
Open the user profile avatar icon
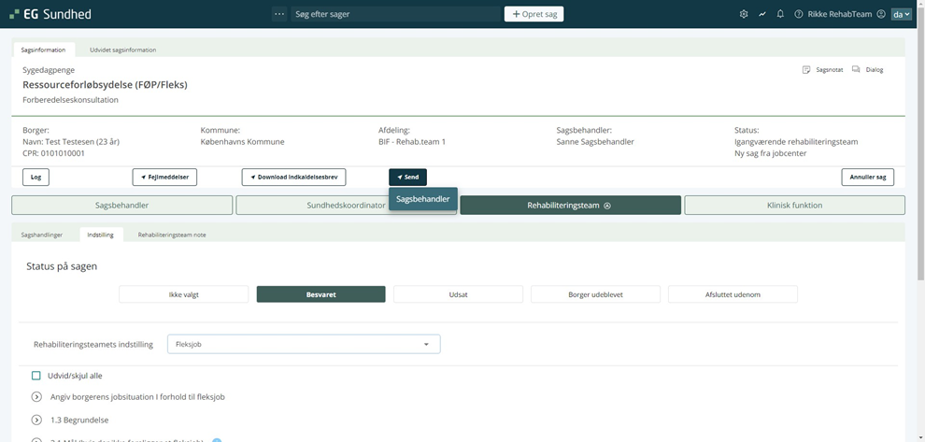(x=881, y=14)
